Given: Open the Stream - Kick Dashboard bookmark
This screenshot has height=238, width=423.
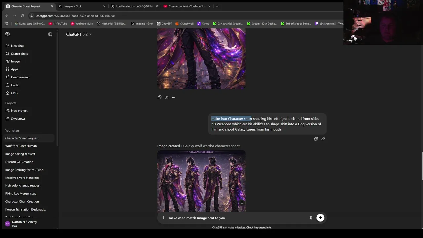Looking at the screenshot, I should click(262, 24).
